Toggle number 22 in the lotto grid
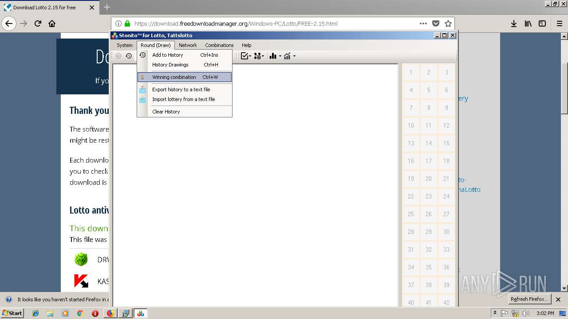568x319 pixels. click(411, 196)
